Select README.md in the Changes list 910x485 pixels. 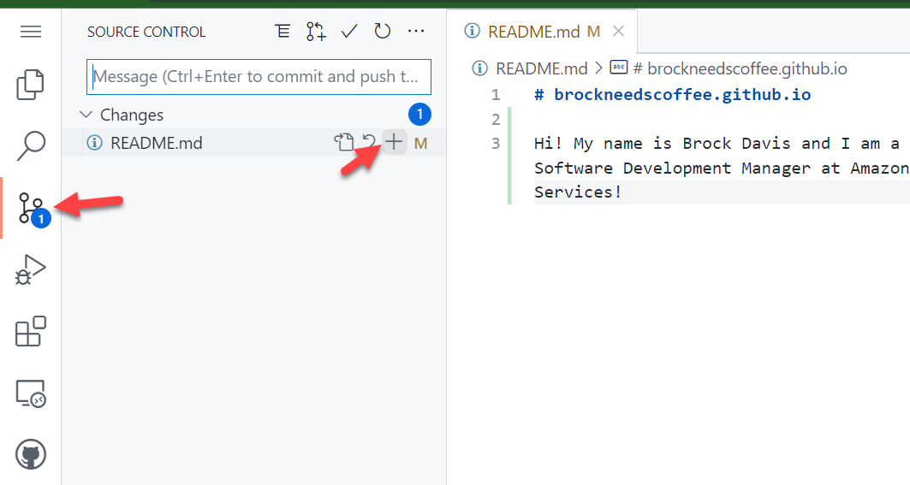(x=156, y=143)
